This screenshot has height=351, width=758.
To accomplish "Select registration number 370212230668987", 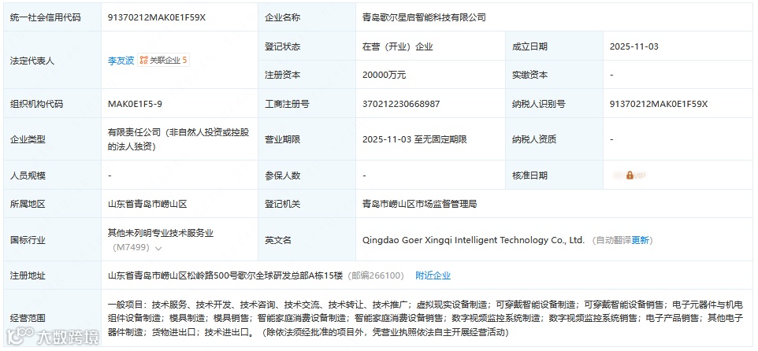I will click(401, 104).
